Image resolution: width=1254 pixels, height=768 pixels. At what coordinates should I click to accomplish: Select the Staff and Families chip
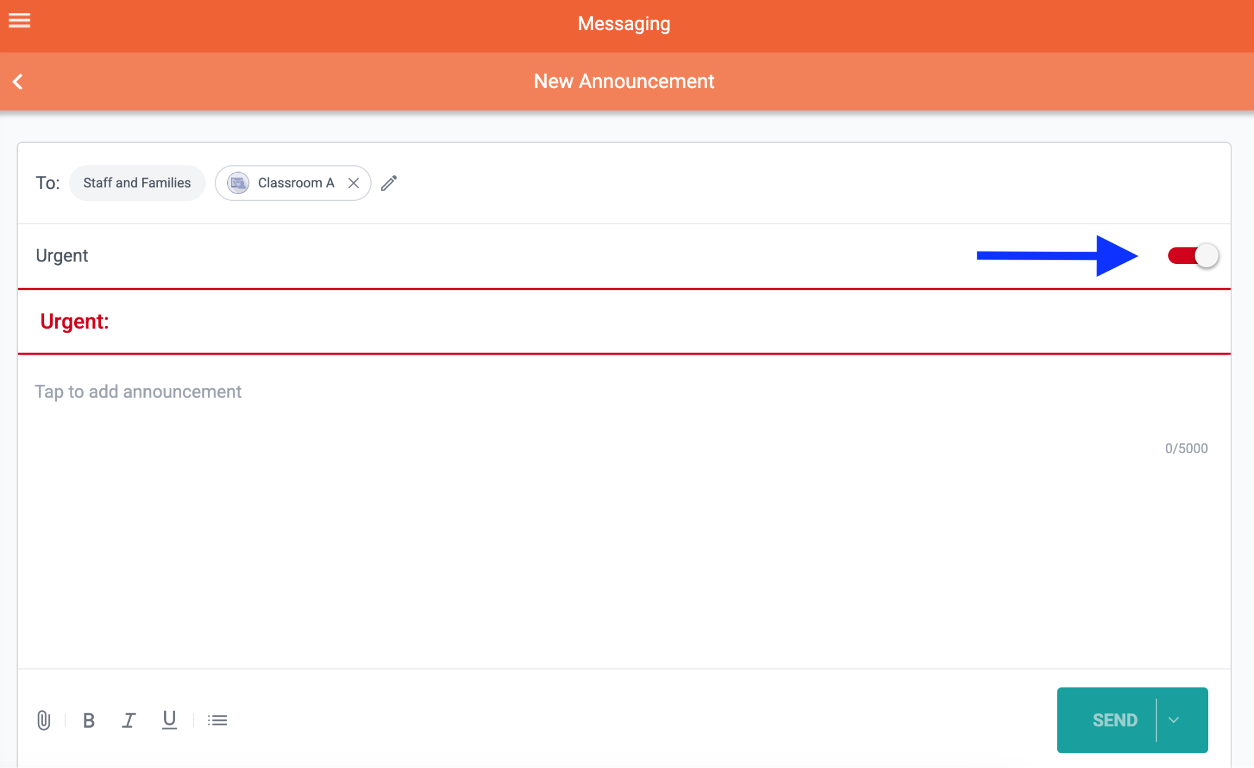tap(137, 183)
